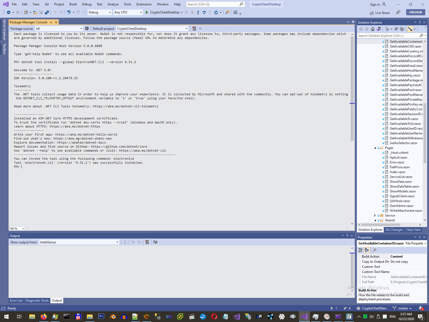Open Firefox from the Windows taskbar
The width and height of the screenshot is (429, 322).
pyautogui.click(x=43, y=317)
